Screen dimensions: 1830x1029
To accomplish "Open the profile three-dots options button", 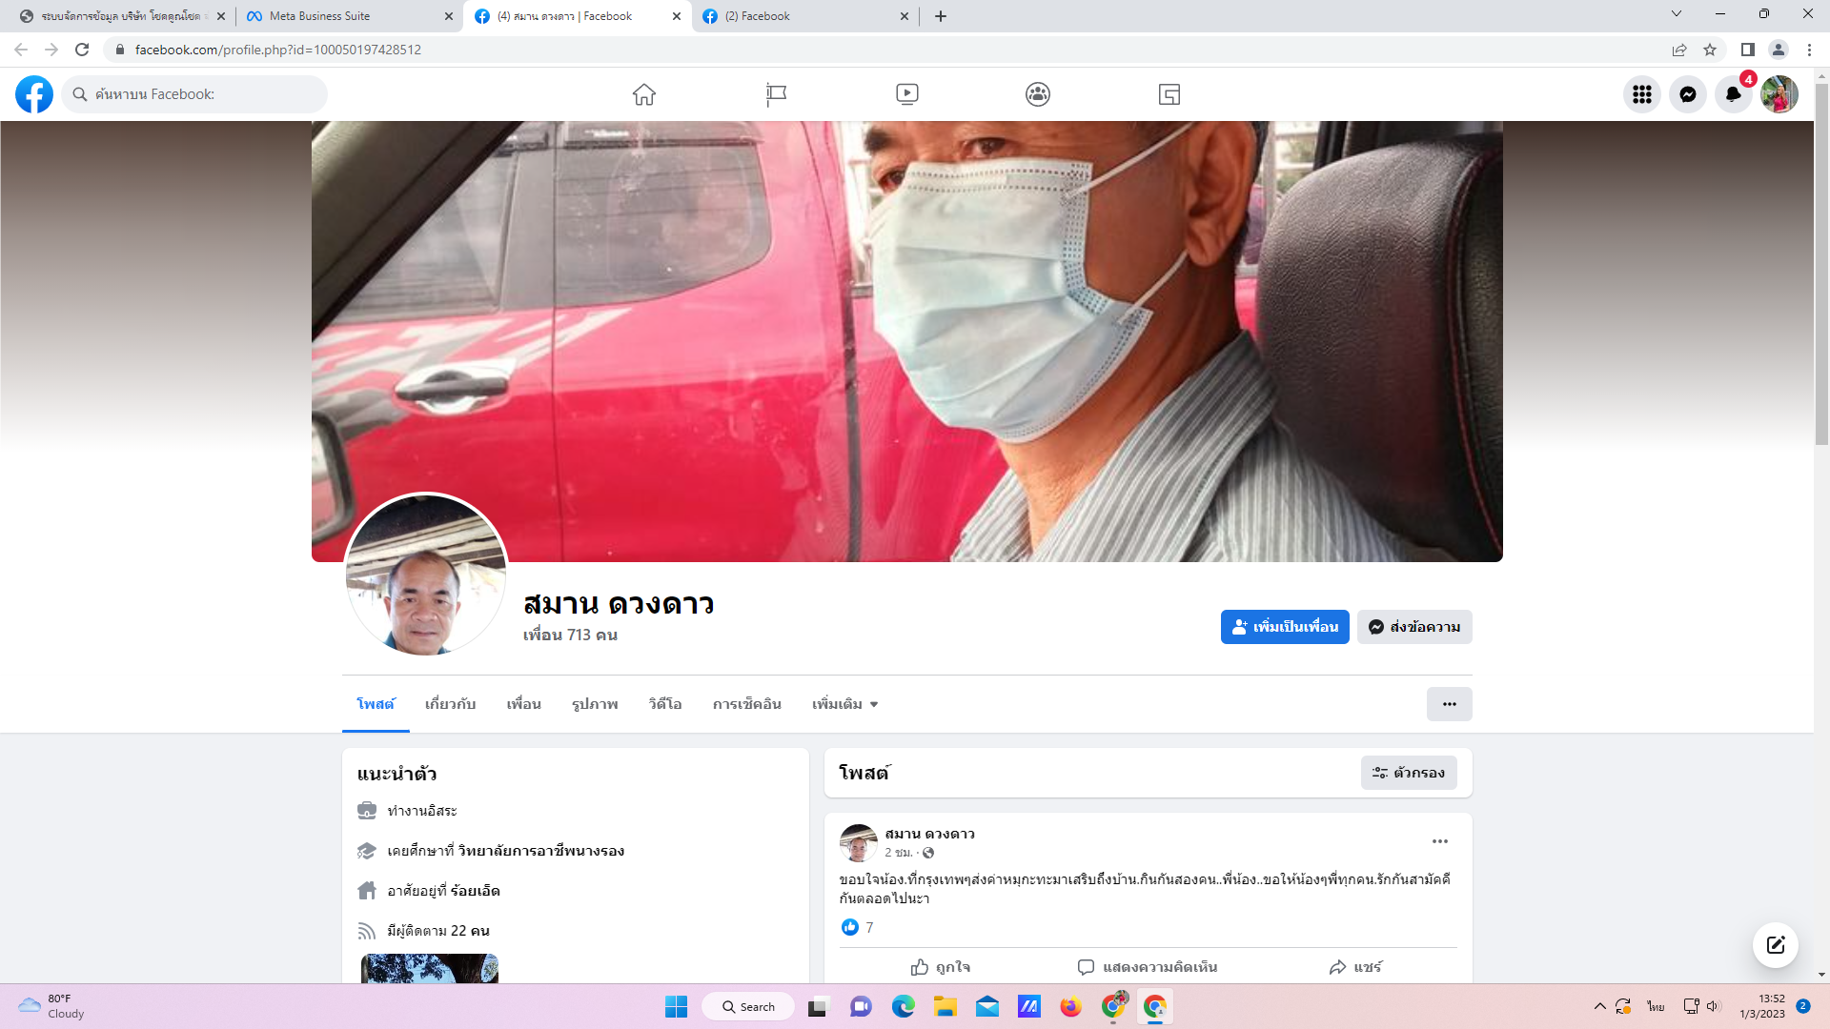I will (x=1449, y=704).
